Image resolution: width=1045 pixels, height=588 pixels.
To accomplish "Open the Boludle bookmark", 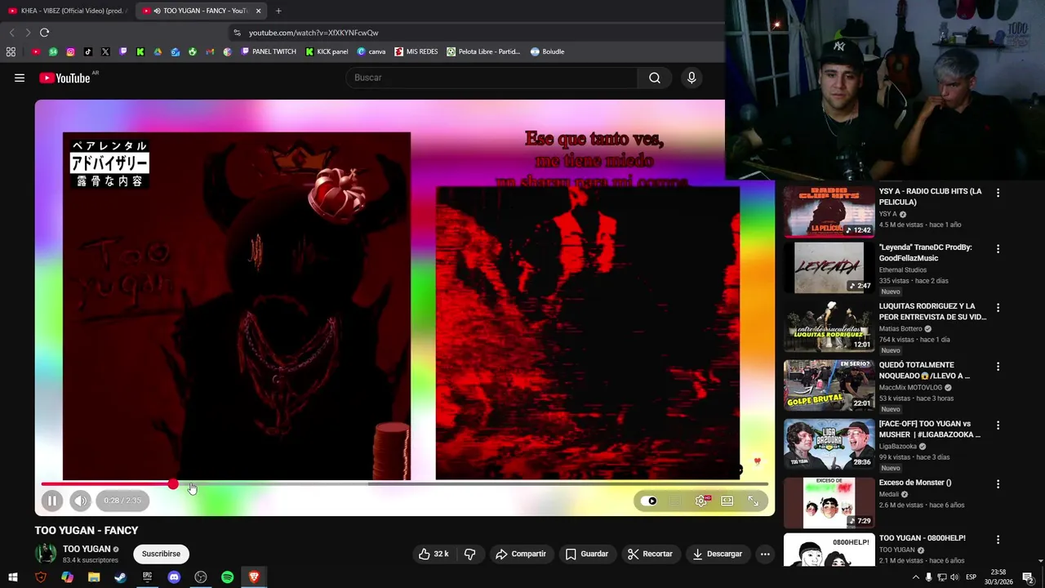I will [x=547, y=51].
